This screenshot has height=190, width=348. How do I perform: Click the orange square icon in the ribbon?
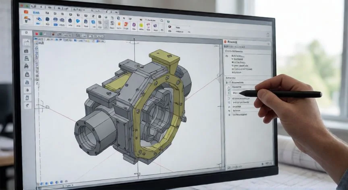pyautogui.click(x=119, y=24)
